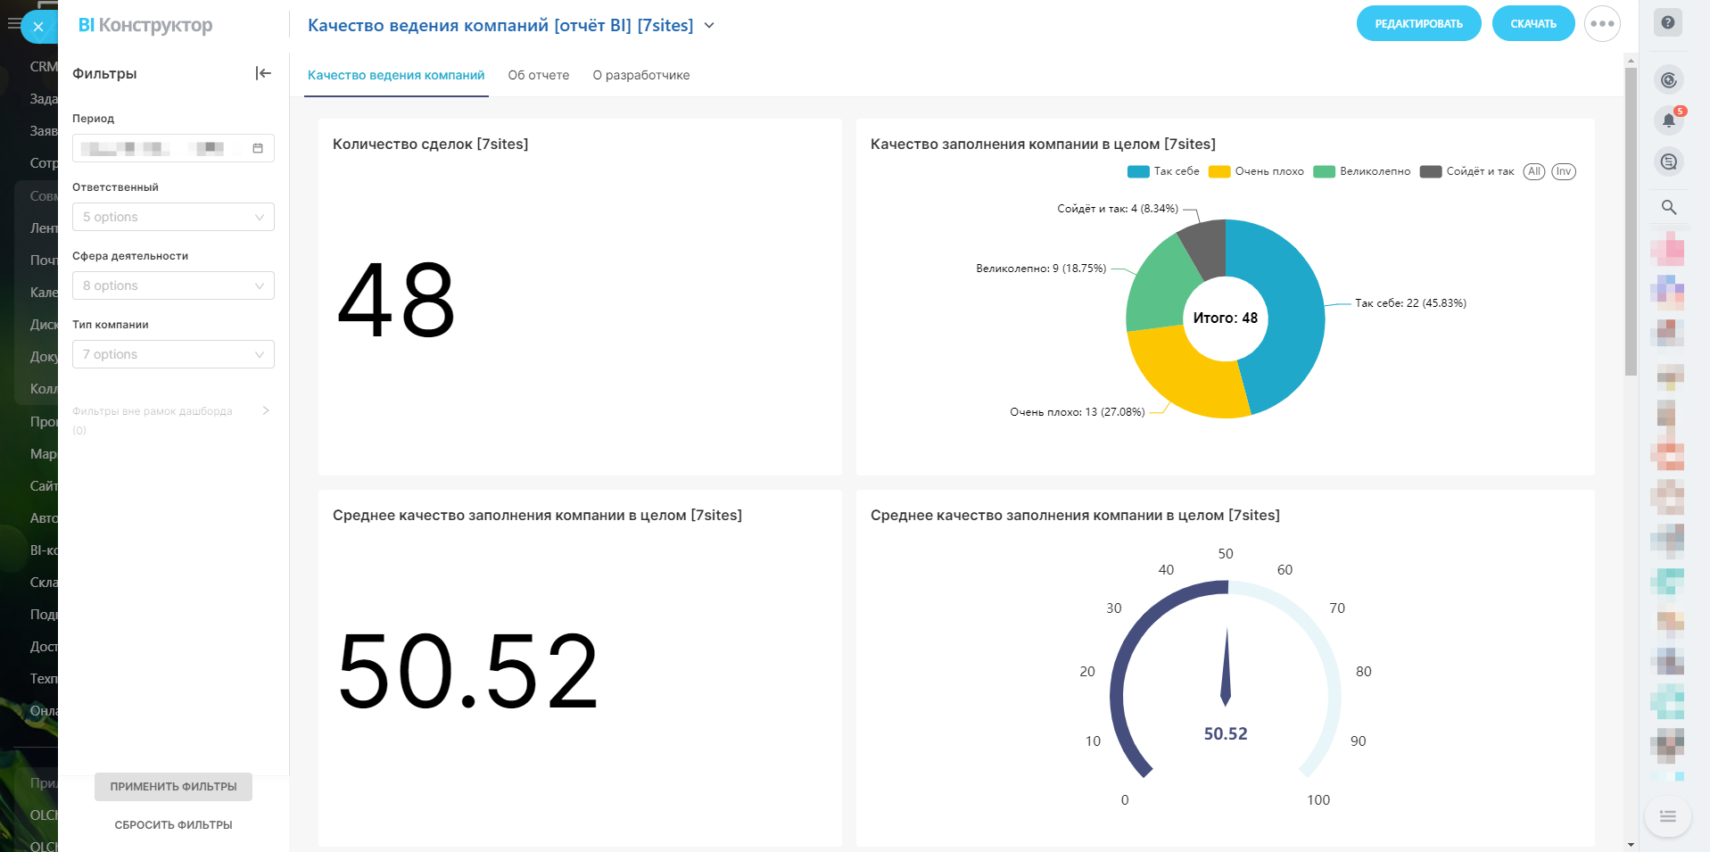This screenshot has height=852, width=1710.
Task: Close the BI Конструктор slider panel
Action: click(37, 27)
